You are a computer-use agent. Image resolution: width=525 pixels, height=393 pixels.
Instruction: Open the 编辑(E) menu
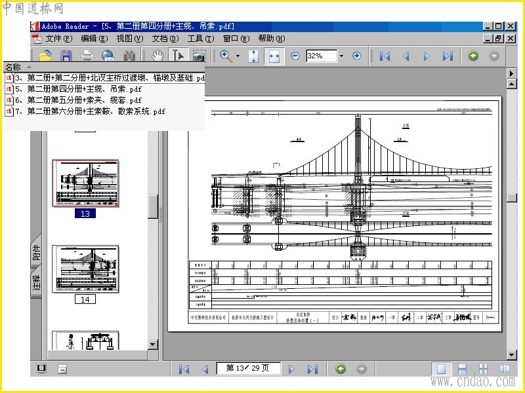pos(94,39)
